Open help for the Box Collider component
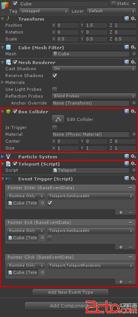This screenshot has width=138, height=317. [127, 112]
